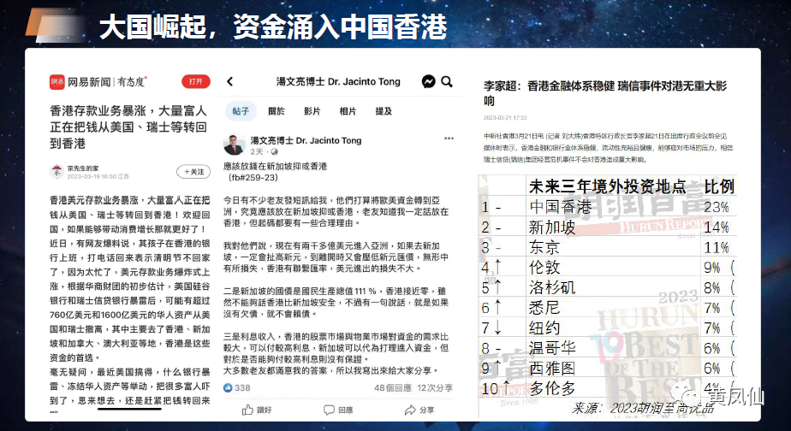Click the globe privacy icon beside 2天

pyautogui.click(x=275, y=151)
